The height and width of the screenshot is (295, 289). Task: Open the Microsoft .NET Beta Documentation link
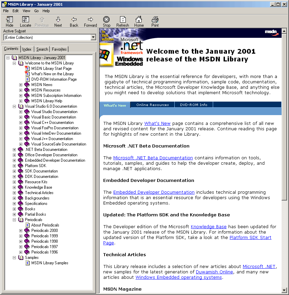pos(153,158)
